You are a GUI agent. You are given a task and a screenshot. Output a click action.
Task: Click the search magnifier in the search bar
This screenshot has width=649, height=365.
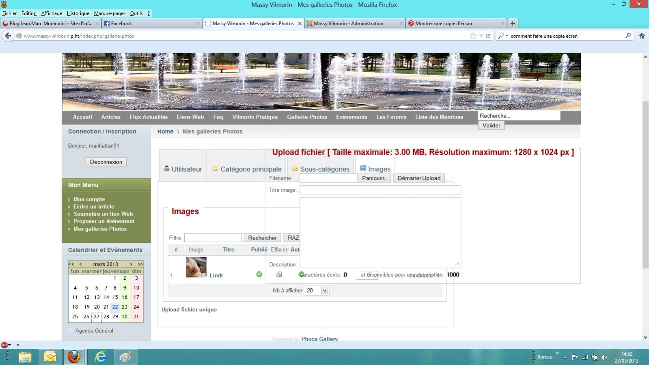[628, 36]
